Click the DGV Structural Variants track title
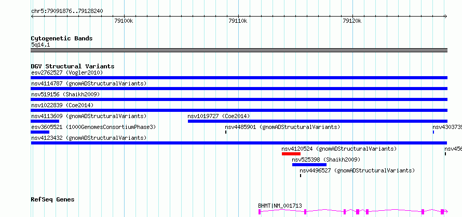Screen dimensions: 462x217 tap(73, 66)
